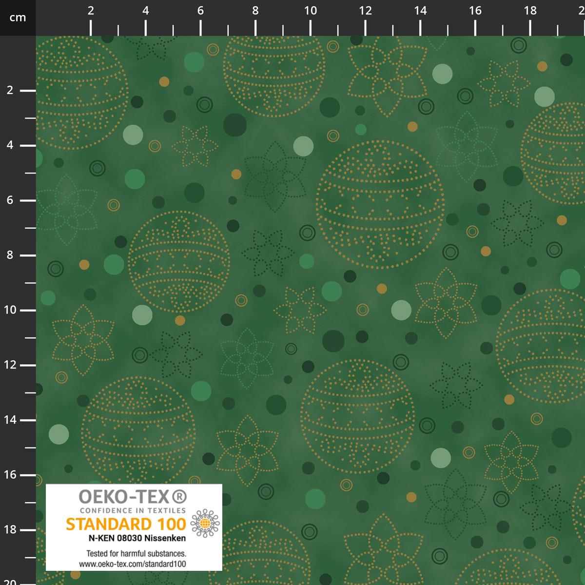Click the 10 mark on left ruler
Screen dimensions: 585x585
(x=10, y=310)
